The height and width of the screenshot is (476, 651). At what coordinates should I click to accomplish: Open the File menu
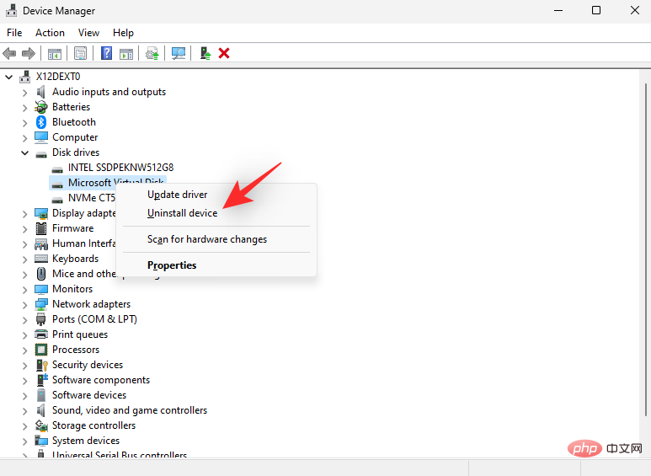point(14,33)
